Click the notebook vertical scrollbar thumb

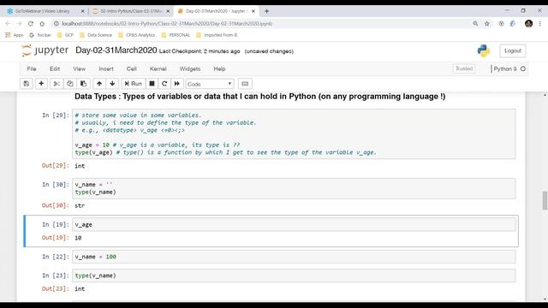pos(545,200)
